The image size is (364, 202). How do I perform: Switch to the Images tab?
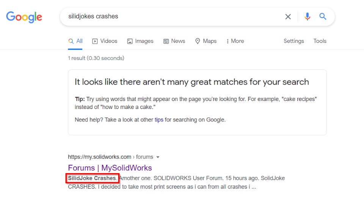[144, 41]
